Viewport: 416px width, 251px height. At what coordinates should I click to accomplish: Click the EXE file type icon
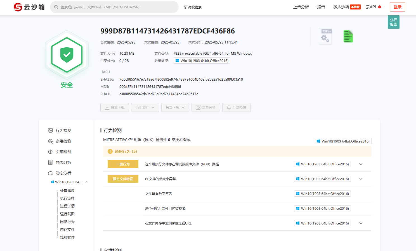tap(325, 37)
